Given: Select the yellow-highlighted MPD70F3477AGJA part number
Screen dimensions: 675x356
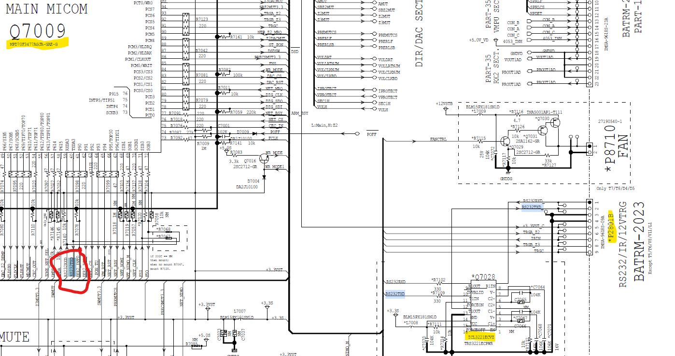Looking at the screenshot, I should pos(34,44).
